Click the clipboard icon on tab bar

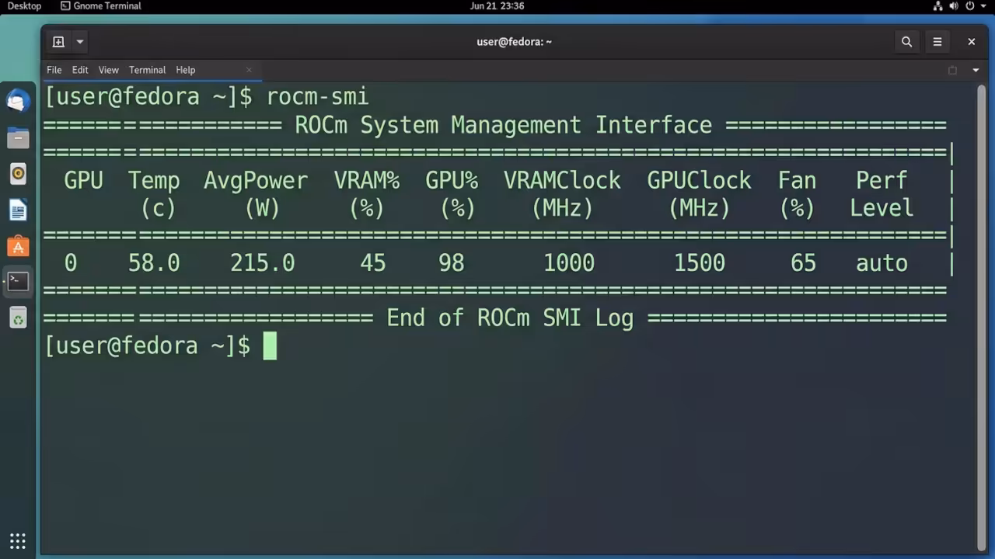tap(952, 70)
